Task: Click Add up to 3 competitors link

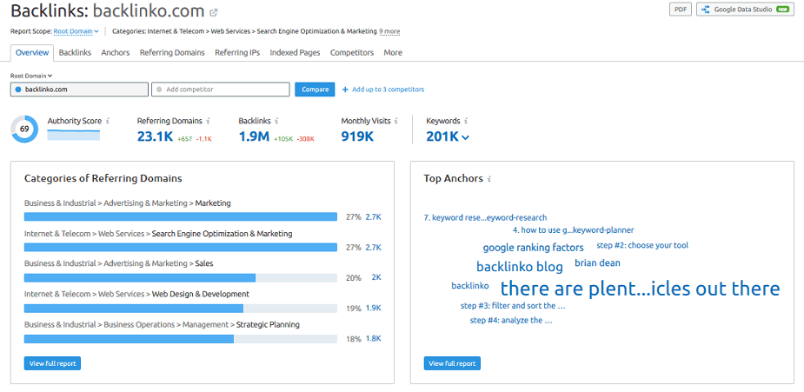Action: coord(389,90)
